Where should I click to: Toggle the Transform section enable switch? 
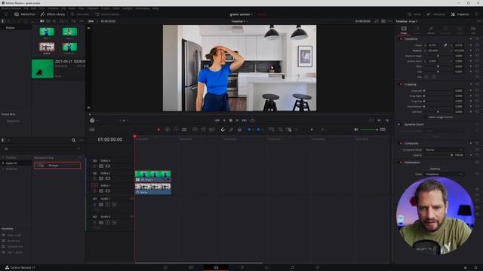click(x=401, y=39)
